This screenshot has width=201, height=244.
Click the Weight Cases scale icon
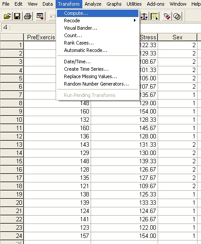[144, 16]
